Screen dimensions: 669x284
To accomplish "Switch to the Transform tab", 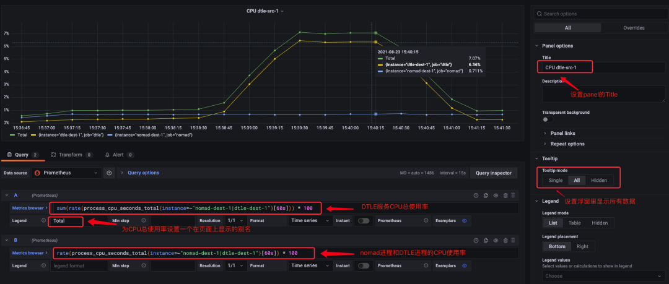I will (71, 155).
